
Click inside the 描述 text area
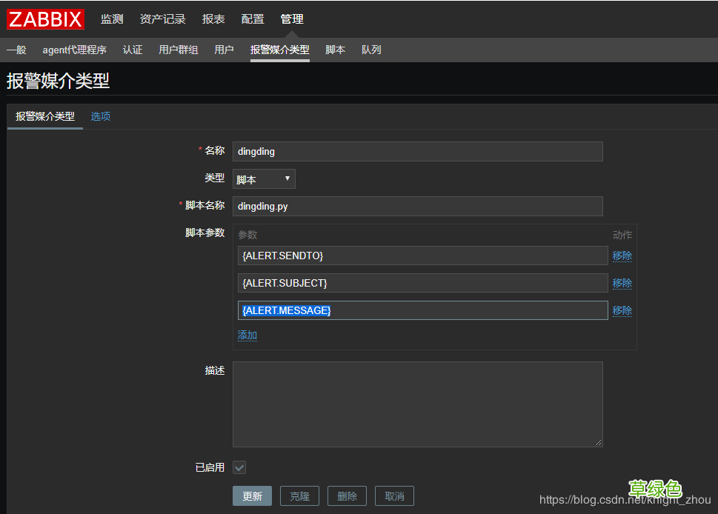tap(417, 404)
